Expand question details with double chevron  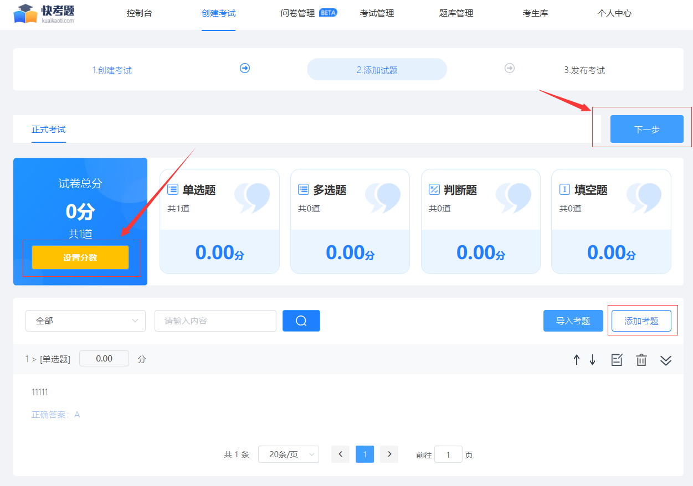666,360
